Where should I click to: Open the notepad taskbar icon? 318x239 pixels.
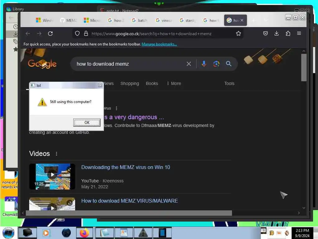tap(104, 233)
